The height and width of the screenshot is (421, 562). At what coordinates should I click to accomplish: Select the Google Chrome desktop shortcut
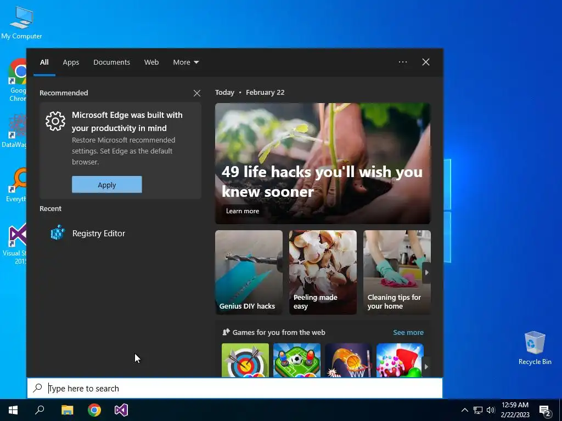pyautogui.click(x=17, y=81)
